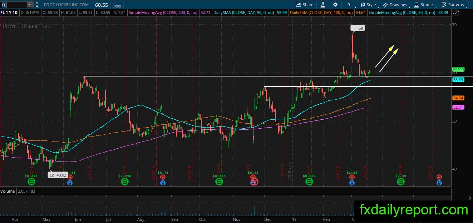
Task: Click the 52.71 value in study header
Action: 205,13
